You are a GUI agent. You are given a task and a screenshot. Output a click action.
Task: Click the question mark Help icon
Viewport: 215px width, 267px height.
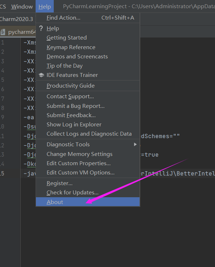(x=41, y=28)
